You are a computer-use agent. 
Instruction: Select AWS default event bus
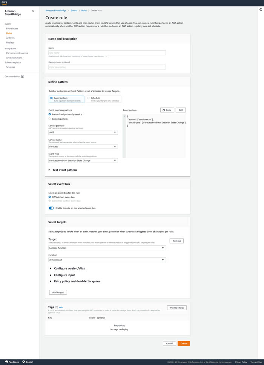[49, 197]
